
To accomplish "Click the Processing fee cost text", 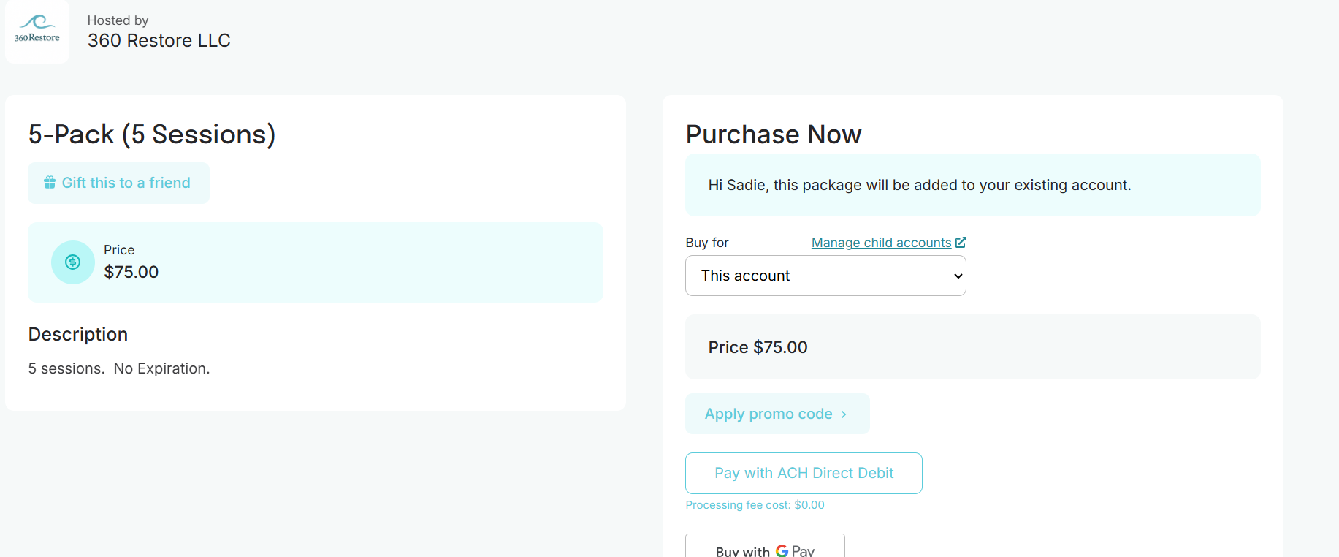I will click(x=755, y=505).
